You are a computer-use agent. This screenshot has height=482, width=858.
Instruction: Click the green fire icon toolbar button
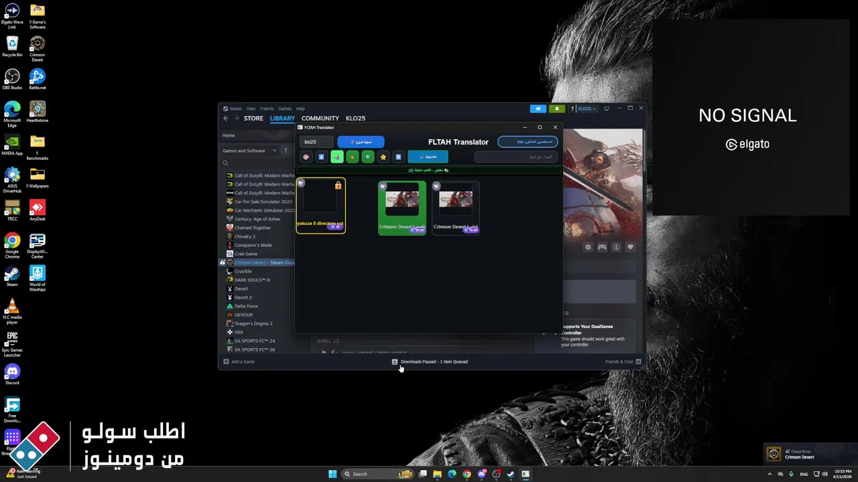point(352,157)
